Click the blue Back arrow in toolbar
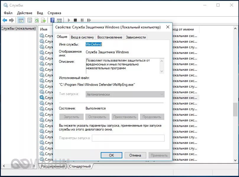Image resolution: width=239 pixels, height=177 pixels. [x=5, y=20]
